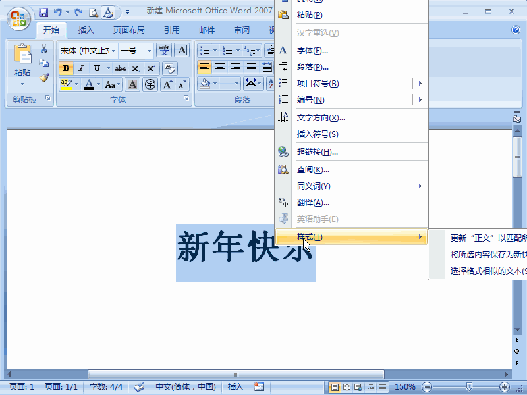Expand the bullet list style dropdown
The height and width of the screenshot is (395, 527).
pyautogui.click(x=214, y=49)
